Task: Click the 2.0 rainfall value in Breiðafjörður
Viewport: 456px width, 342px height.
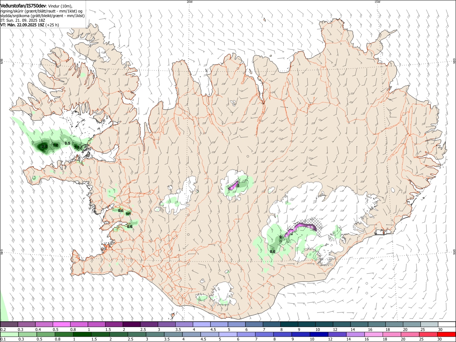Action: click(45, 147)
